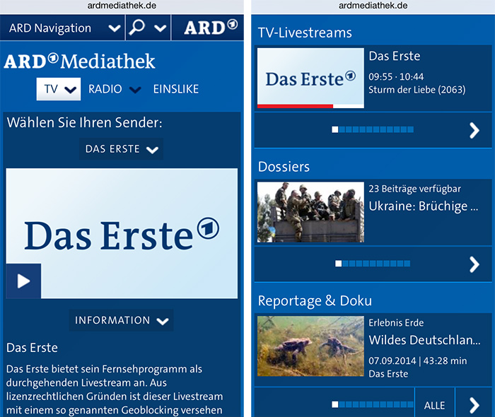
Task: Click 'Wählen Sie Ihren Sender:' label
Action: click(85, 122)
